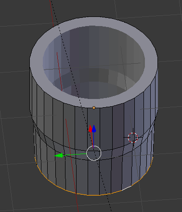The image size is (182, 212).
Task: Click the blue Z-axis manipulator arrow
Action: 94,129
